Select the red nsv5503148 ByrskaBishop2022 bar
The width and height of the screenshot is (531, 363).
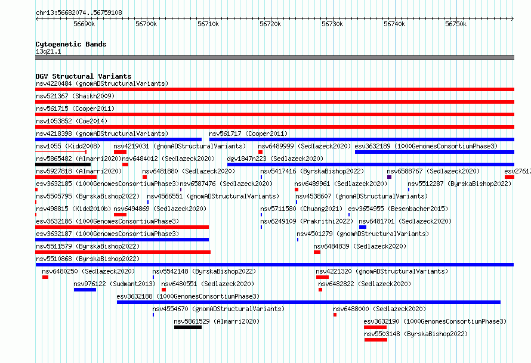(x=376, y=340)
